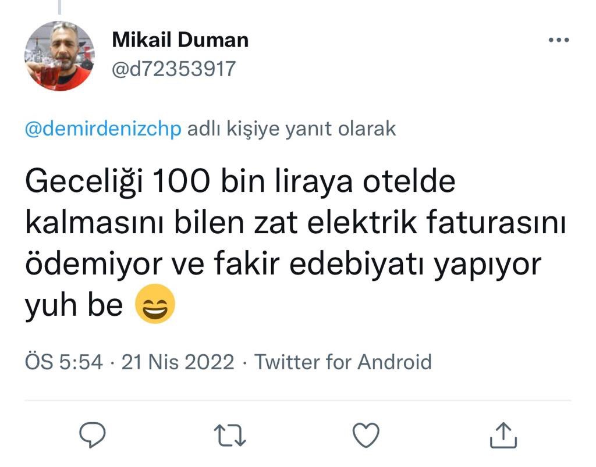Tap the grinning emoji in the tweet

coord(155,305)
